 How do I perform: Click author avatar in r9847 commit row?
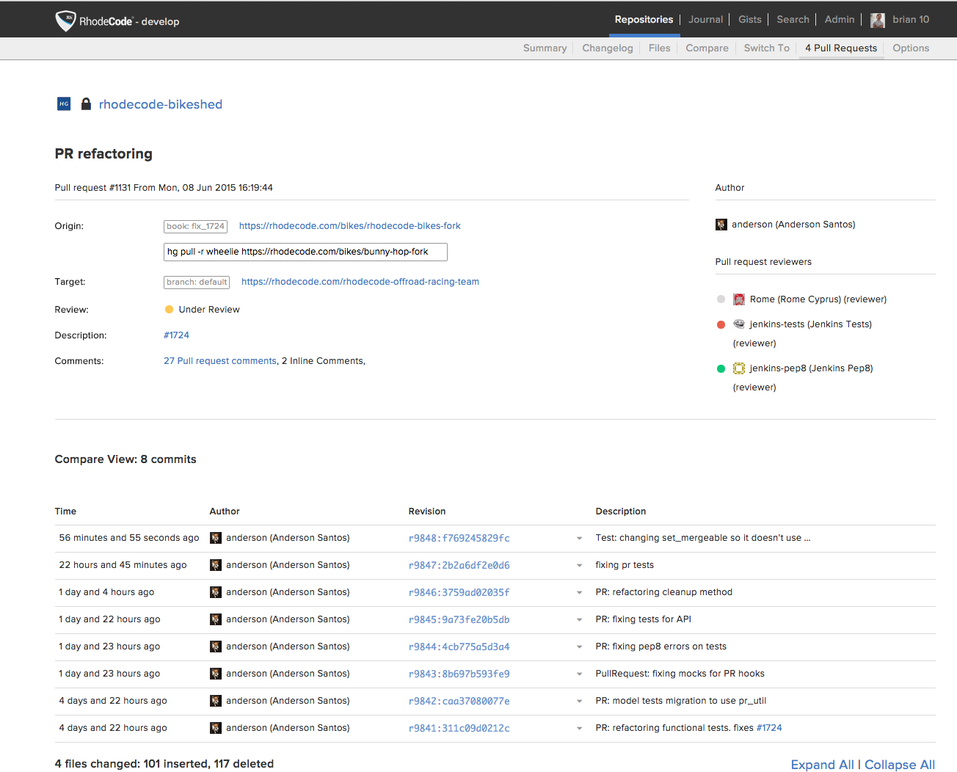pos(216,565)
